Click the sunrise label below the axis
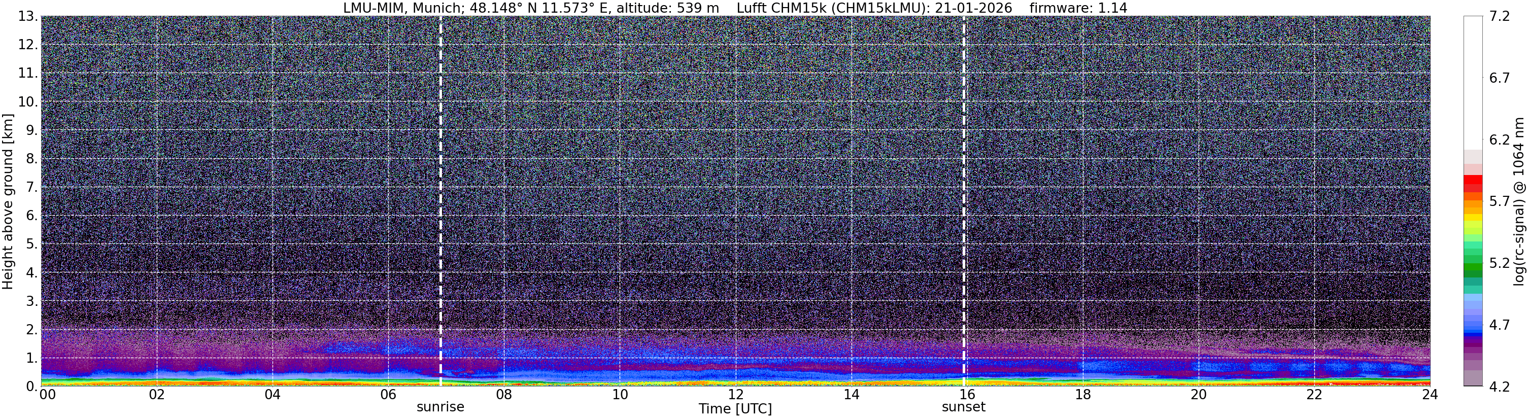1529x419 pixels. 440,407
